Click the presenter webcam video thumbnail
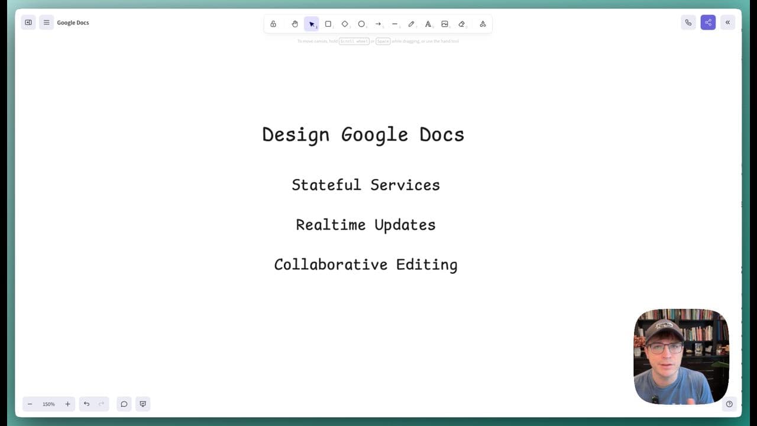757x426 pixels. pyautogui.click(x=681, y=356)
